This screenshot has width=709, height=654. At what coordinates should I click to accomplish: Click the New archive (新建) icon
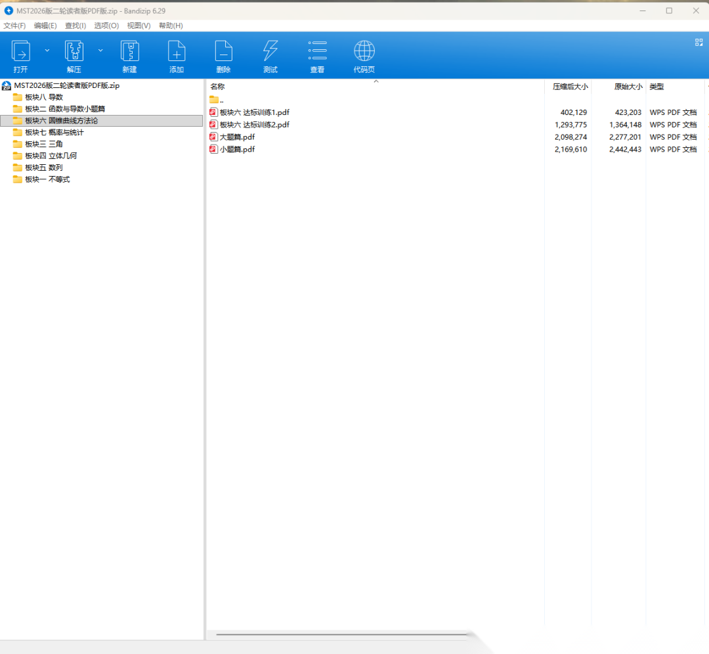(x=129, y=51)
